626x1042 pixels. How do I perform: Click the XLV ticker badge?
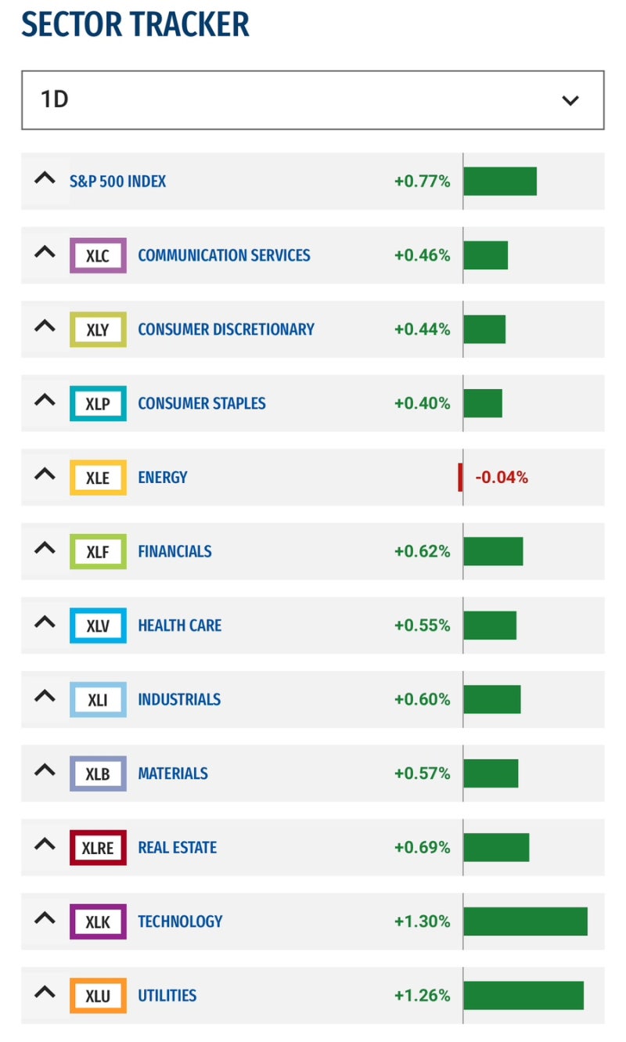click(98, 626)
